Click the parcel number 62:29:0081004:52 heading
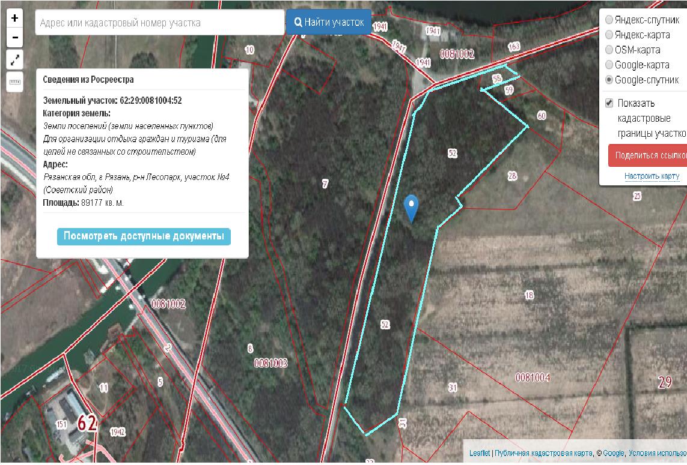 pyautogui.click(x=112, y=101)
